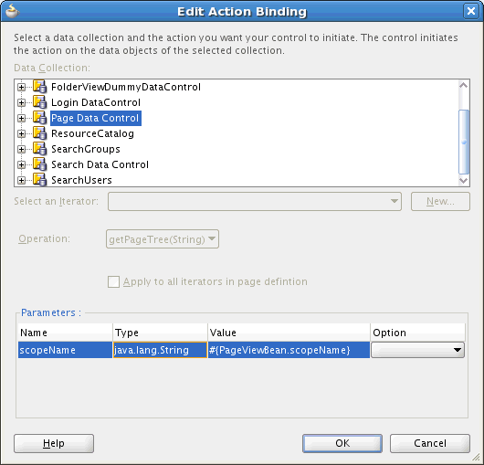Select SearchGroups in the data collection tree
Screen dimensions: 484x465
click(x=86, y=149)
